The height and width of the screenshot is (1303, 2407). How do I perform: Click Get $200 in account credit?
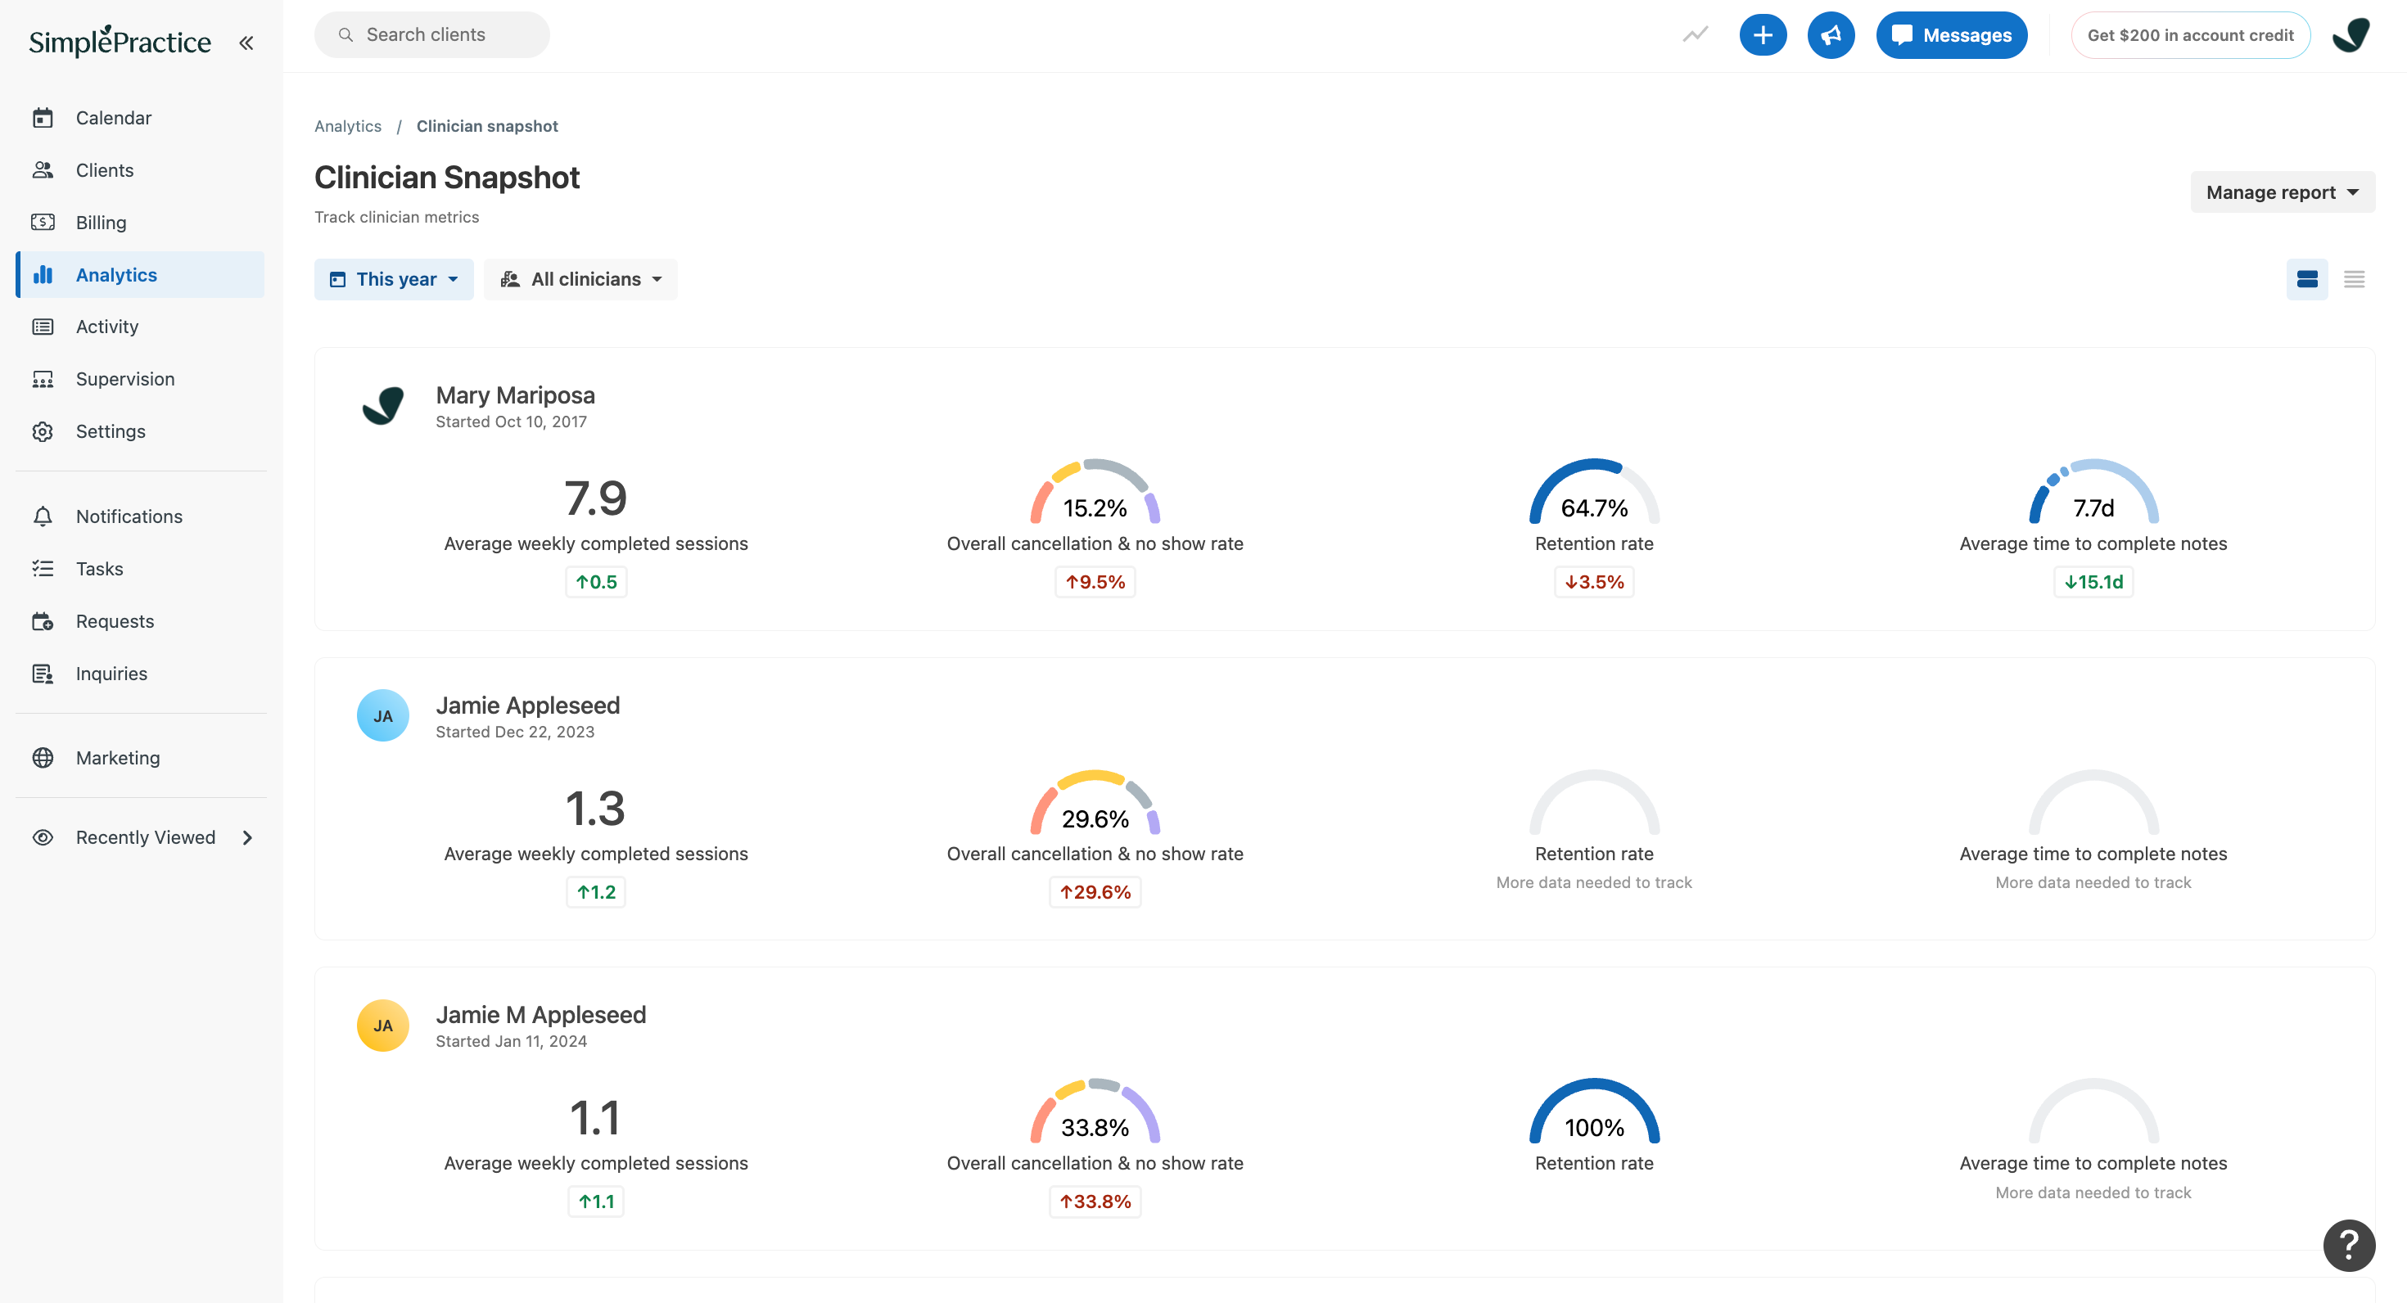2189,35
